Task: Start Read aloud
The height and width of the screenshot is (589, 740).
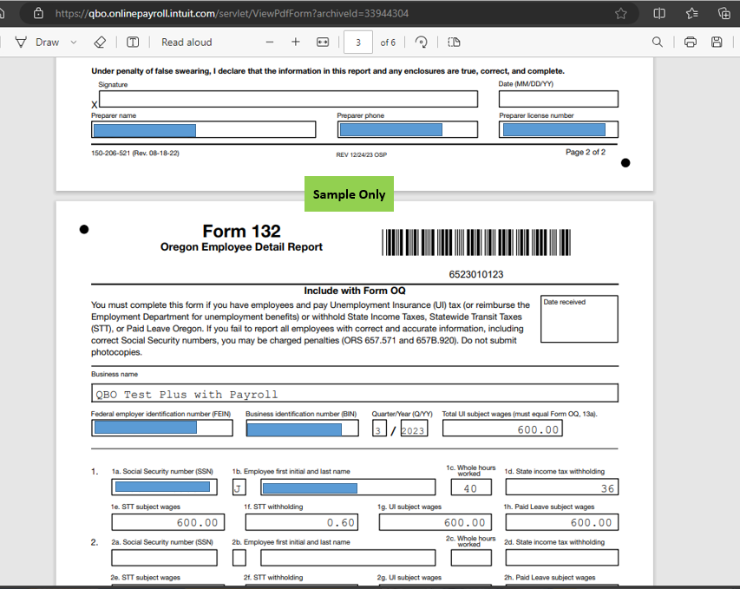Action: tap(187, 42)
